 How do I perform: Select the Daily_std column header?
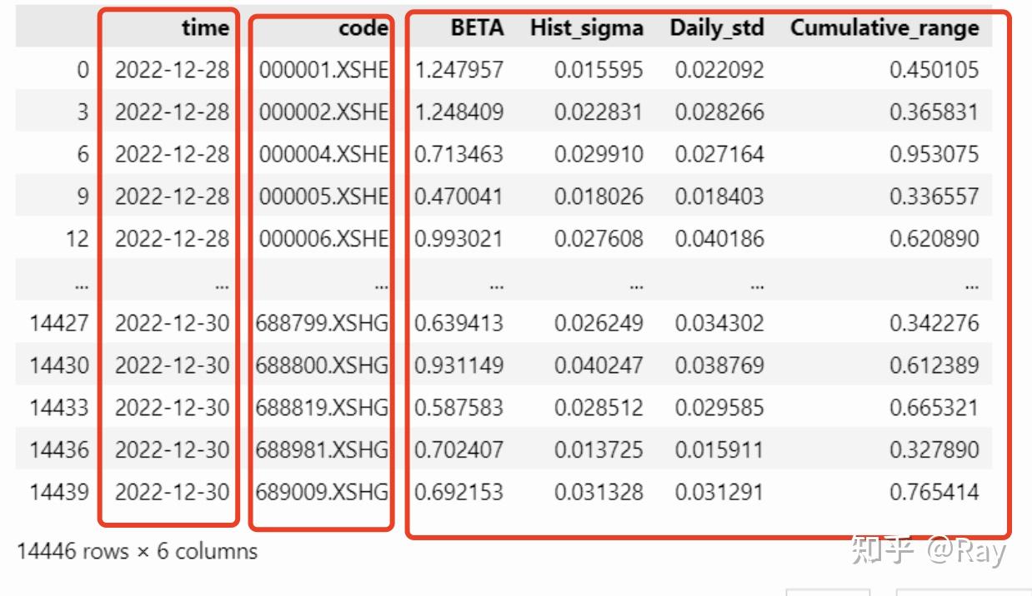717,27
